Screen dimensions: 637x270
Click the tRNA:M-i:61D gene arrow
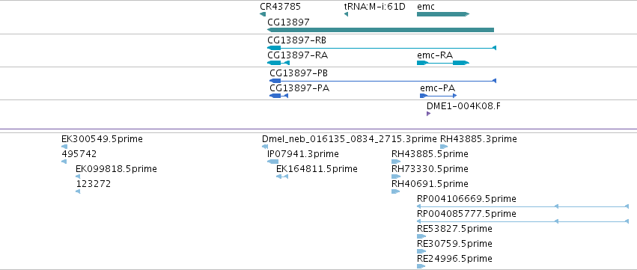[x=346, y=14]
